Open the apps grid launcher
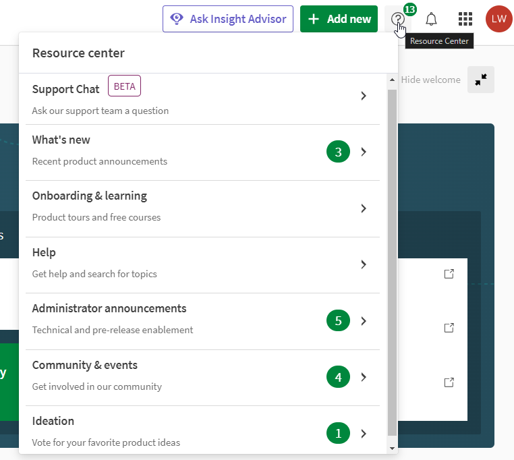514x460 pixels. tap(465, 19)
